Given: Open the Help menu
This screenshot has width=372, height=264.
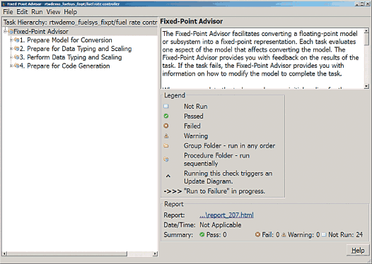Looking at the screenshot, I should tap(71, 12).
